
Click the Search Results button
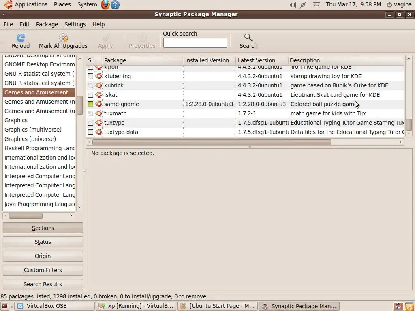tap(43, 284)
